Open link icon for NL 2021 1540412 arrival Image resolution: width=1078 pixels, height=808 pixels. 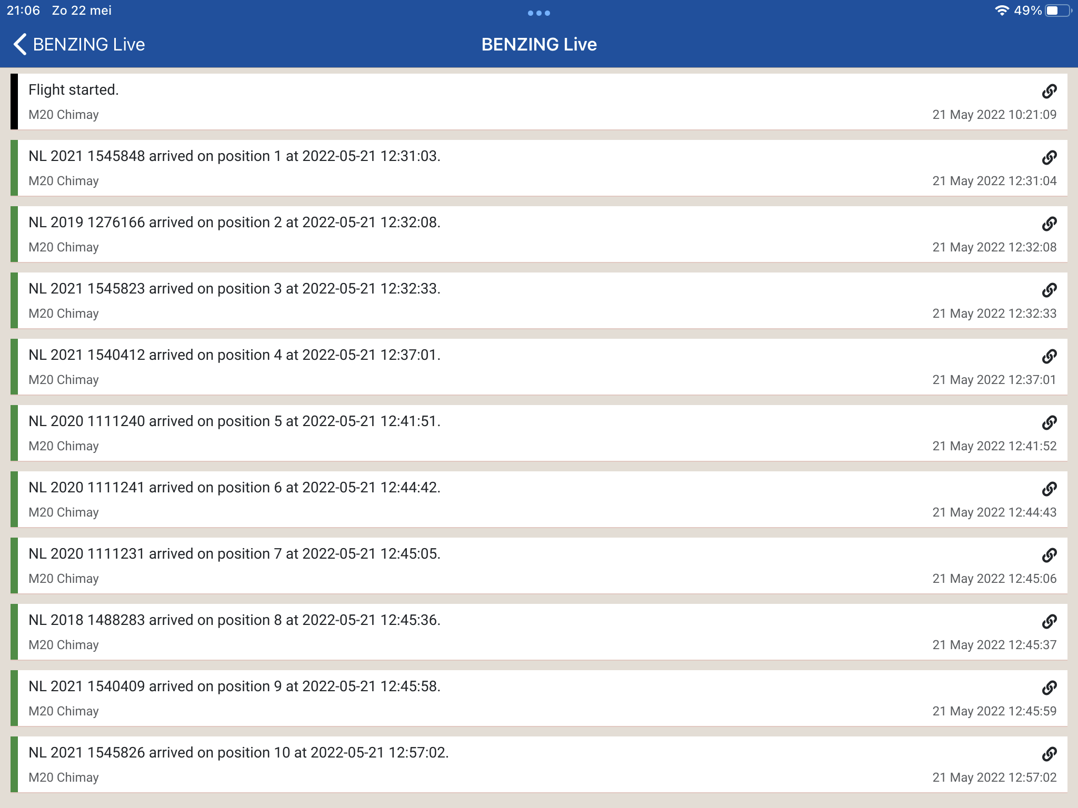(1049, 356)
